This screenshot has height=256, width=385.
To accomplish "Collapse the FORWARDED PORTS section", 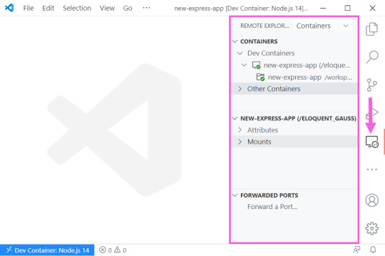I will point(235,196).
